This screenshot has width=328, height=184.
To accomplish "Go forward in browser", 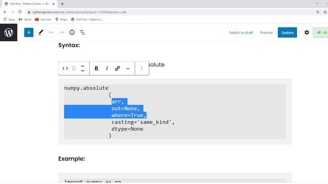I will pyautogui.click(x=12, y=12).
